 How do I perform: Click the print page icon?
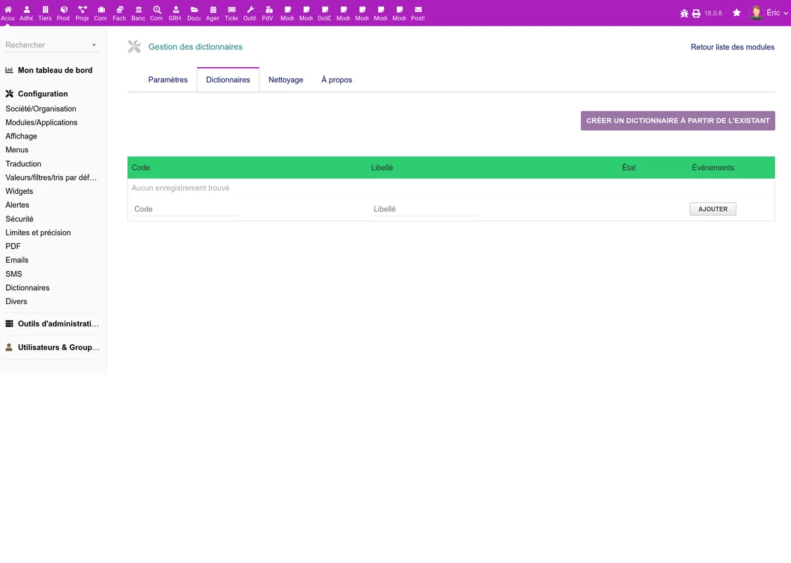[x=696, y=13]
